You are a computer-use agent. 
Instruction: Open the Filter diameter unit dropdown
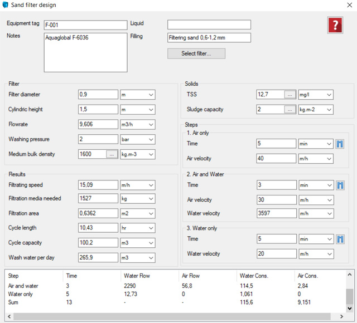click(x=138, y=95)
